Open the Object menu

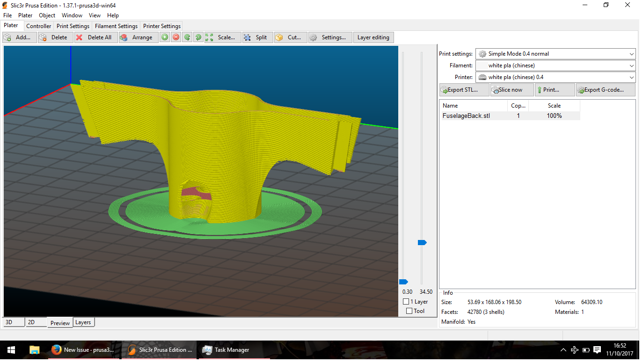47,15
